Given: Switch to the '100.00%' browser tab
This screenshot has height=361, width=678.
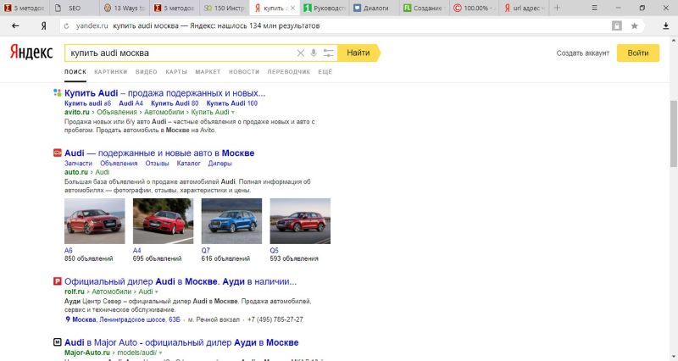Looking at the screenshot, I should click(474, 8).
